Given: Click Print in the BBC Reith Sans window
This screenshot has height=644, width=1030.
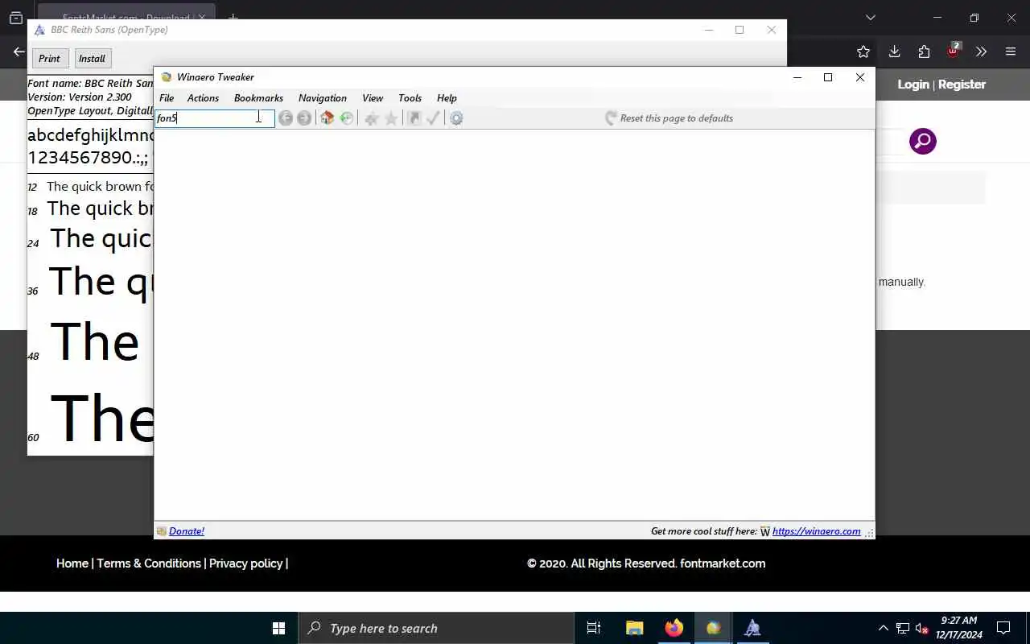Looking at the screenshot, I should pyautogui.click(x=49, y=59).
